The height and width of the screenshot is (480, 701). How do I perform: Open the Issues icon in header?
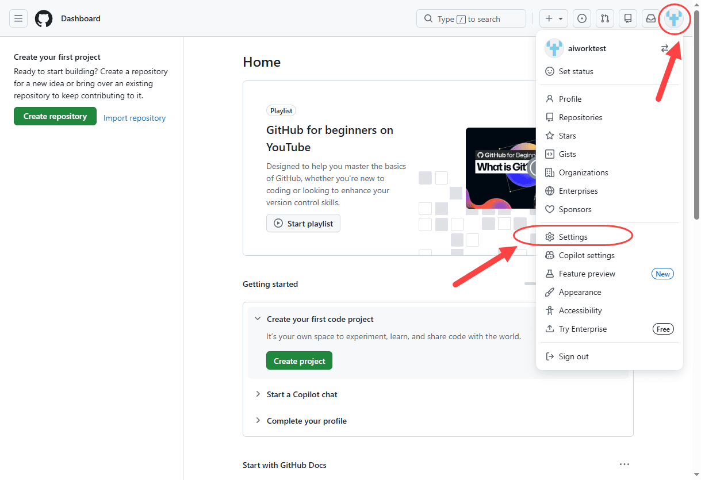click(582, 18)
